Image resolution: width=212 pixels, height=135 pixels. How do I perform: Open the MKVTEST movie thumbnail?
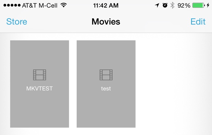point(40,84)
